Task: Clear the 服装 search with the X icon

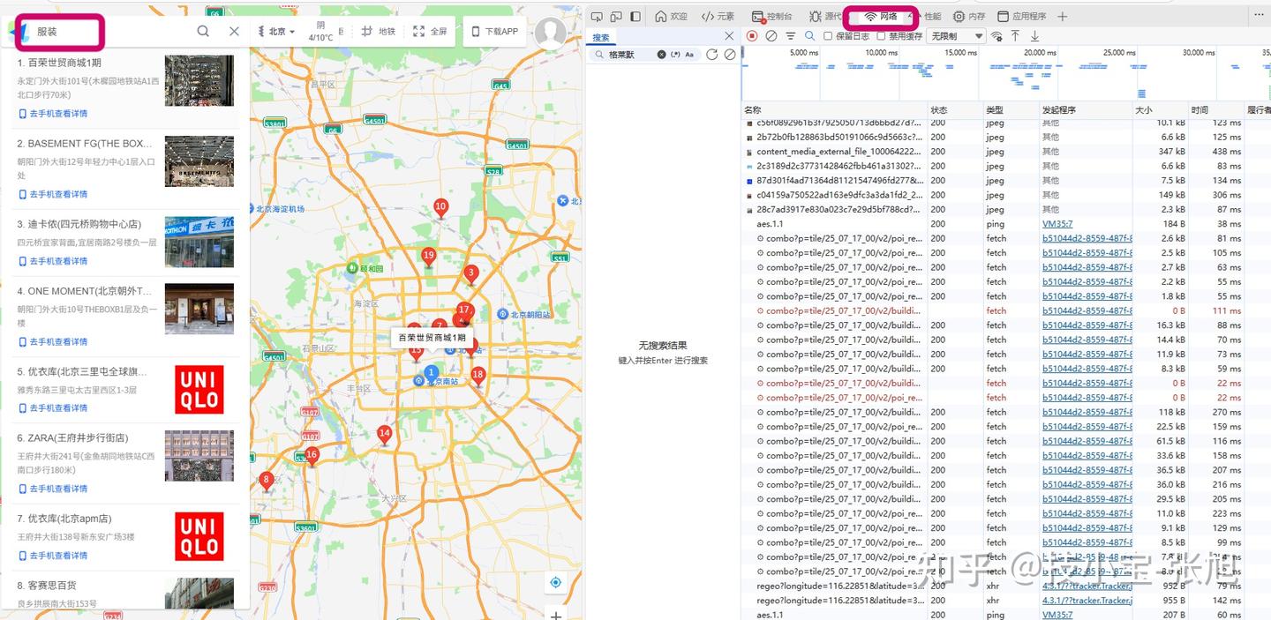Action: 234,31
